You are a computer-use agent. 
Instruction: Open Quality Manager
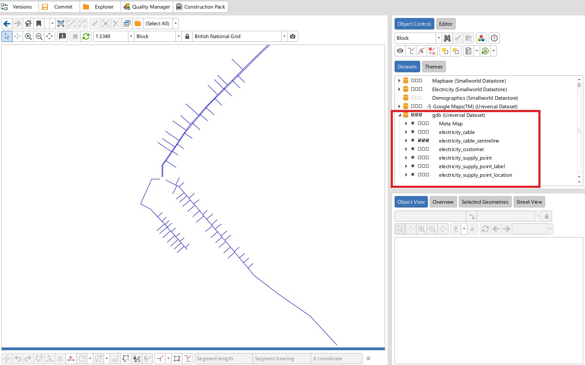147,7
